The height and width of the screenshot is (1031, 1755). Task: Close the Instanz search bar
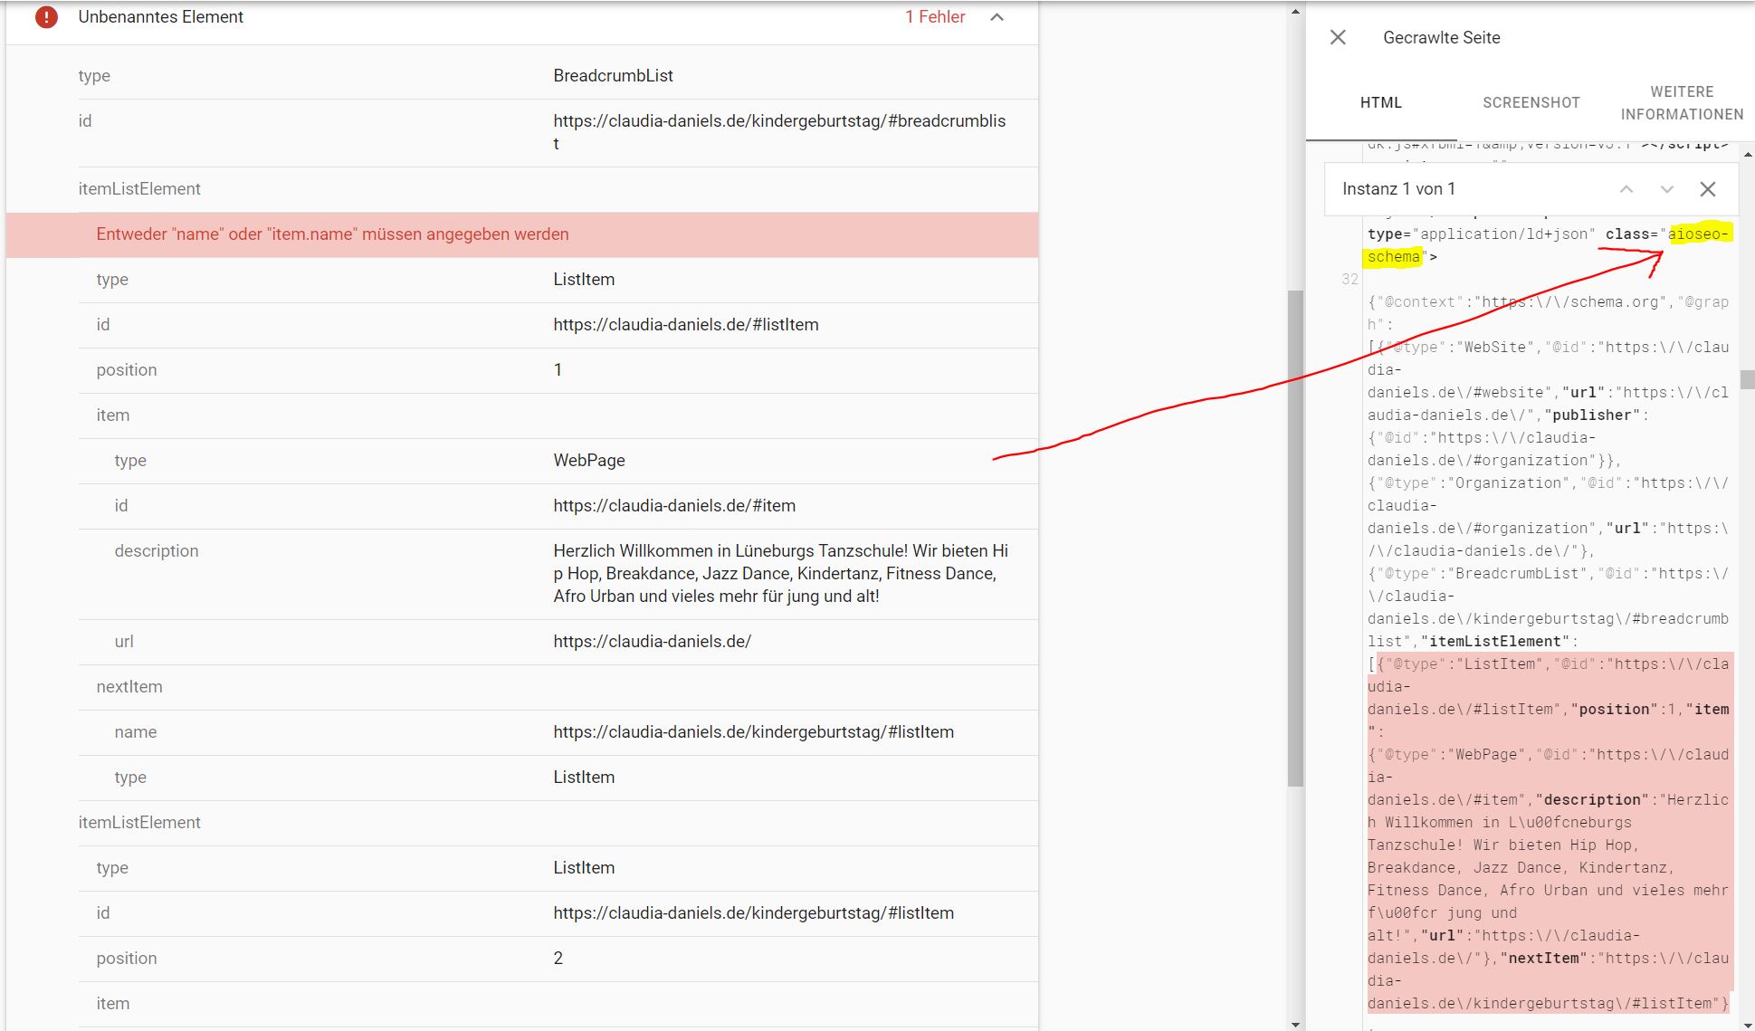(x=1707, y=189)
